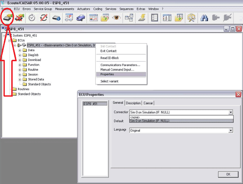
Task: Open the Coding menu
Action: click(x=98, y=9)
